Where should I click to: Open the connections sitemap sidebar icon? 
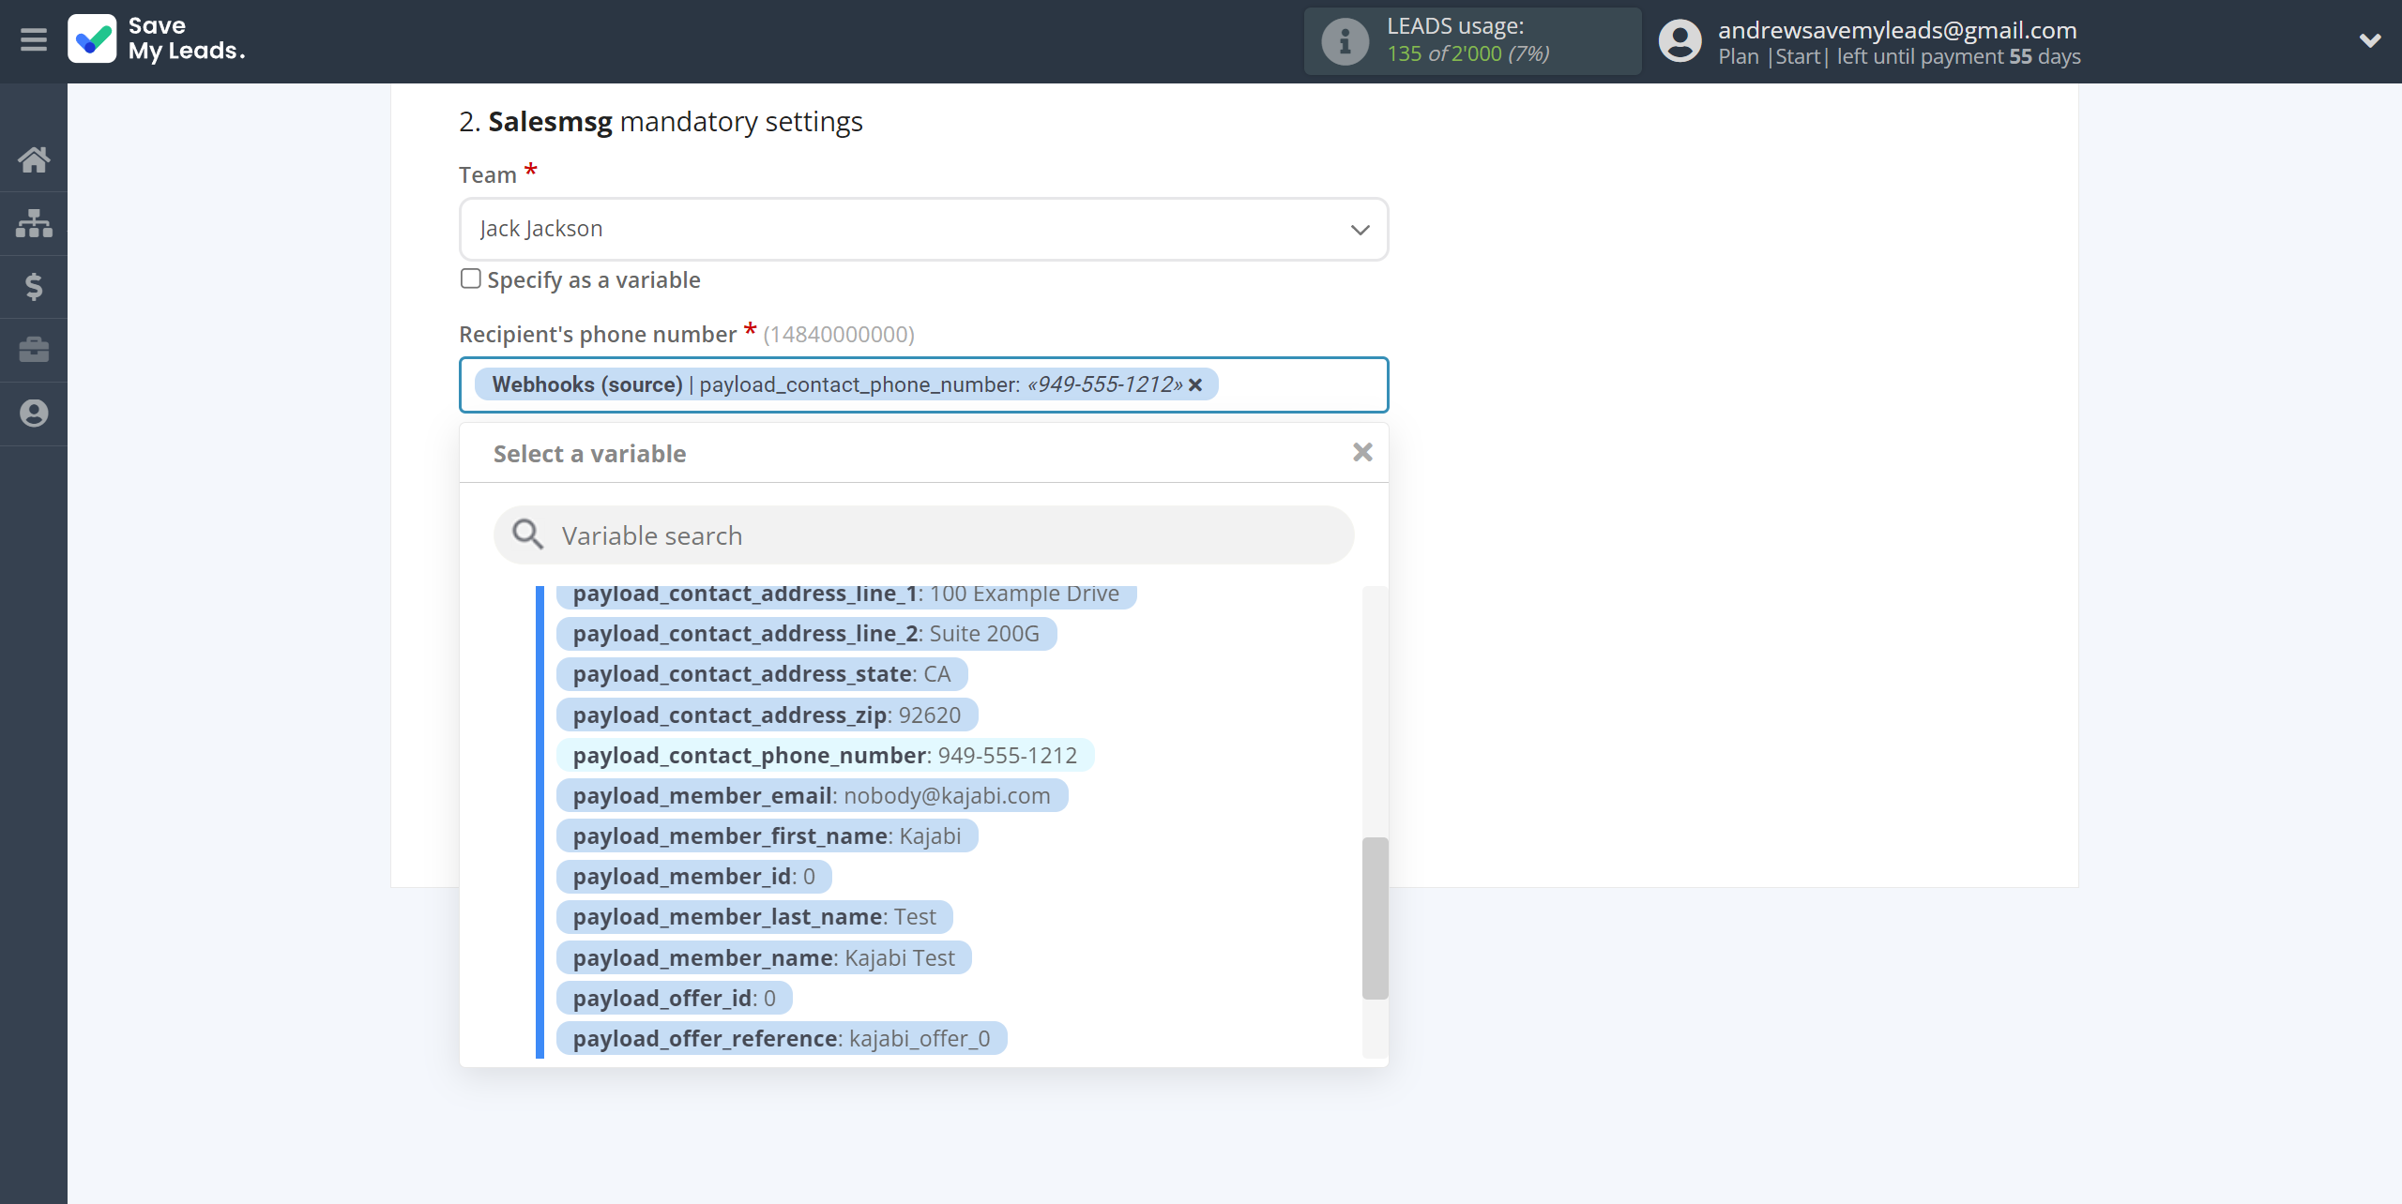click(x=34, y=223)
